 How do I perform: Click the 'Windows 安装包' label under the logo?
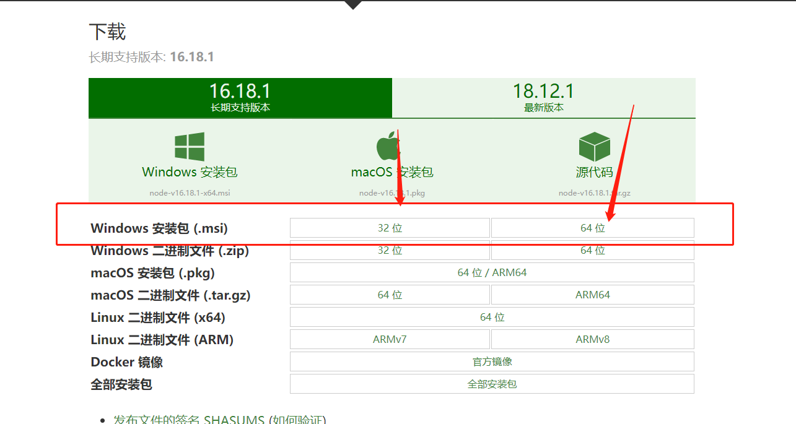pyautogui.click(x=190, y=172)
